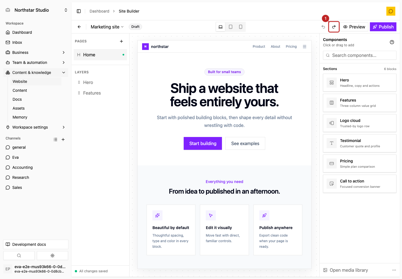Open the yellow chat bubble icon
This screenshot has width=402, height=279.
point(391,11)
